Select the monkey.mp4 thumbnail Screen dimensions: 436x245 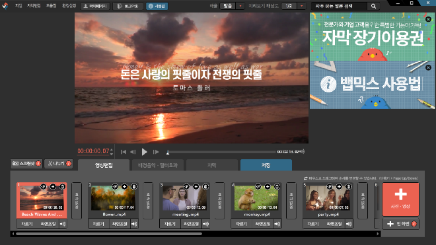coord(256,198)
